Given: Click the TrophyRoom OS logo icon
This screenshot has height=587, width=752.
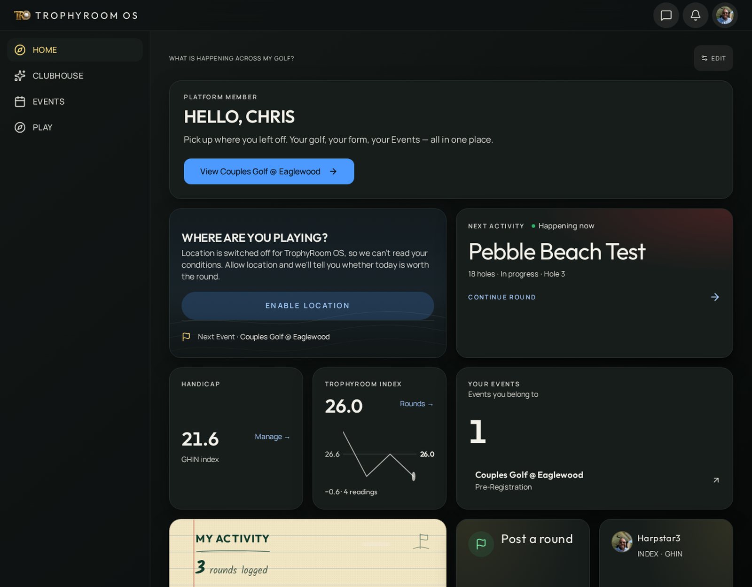Looking at the screenshot, I should [22, 15].
